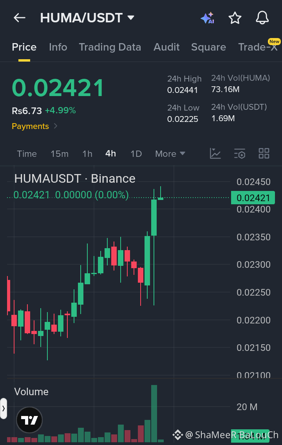This screenshot has width=282, height=445.
Task: Click the 0.02150 price axis label
Action: point(254,348)
